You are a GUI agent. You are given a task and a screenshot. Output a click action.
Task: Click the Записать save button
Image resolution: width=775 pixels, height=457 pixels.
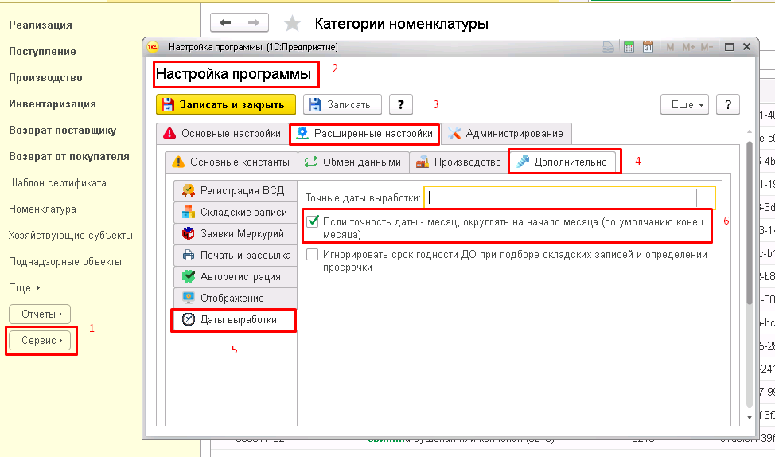click(342, 104)
